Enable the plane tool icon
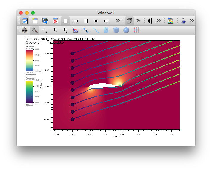 click(x=106, y=30)
